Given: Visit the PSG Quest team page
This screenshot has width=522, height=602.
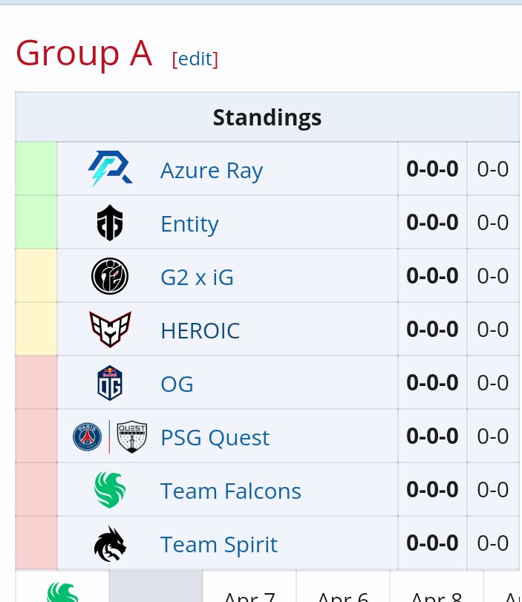Looking at the screenshot, I should [x=215, y=437].
